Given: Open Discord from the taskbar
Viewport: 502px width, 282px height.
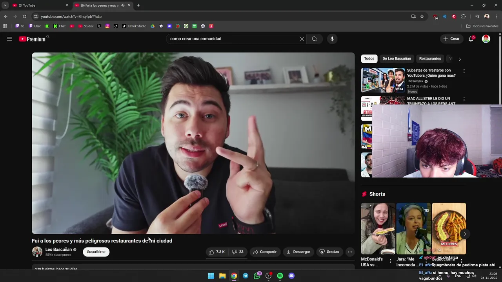Looking at the screenshot, I should (291, 276).
